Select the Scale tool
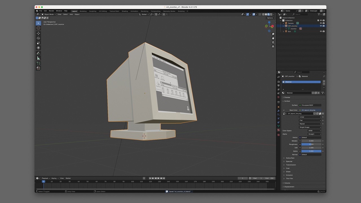 pyautogui.click(x=38, y=43)
